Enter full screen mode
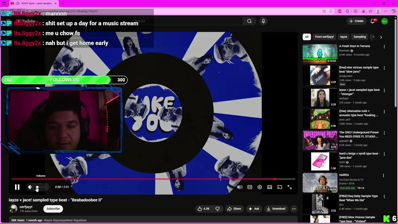 tap(289, 187)
